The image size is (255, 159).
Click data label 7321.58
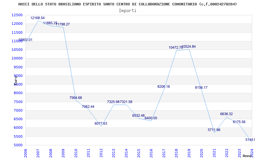[126, 102]
